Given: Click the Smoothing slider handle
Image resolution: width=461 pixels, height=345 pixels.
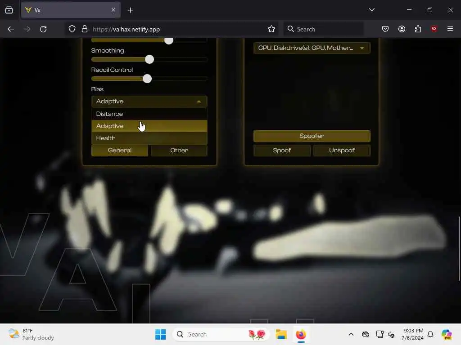Looking at the screenshot, I should (x=149, y=60).
